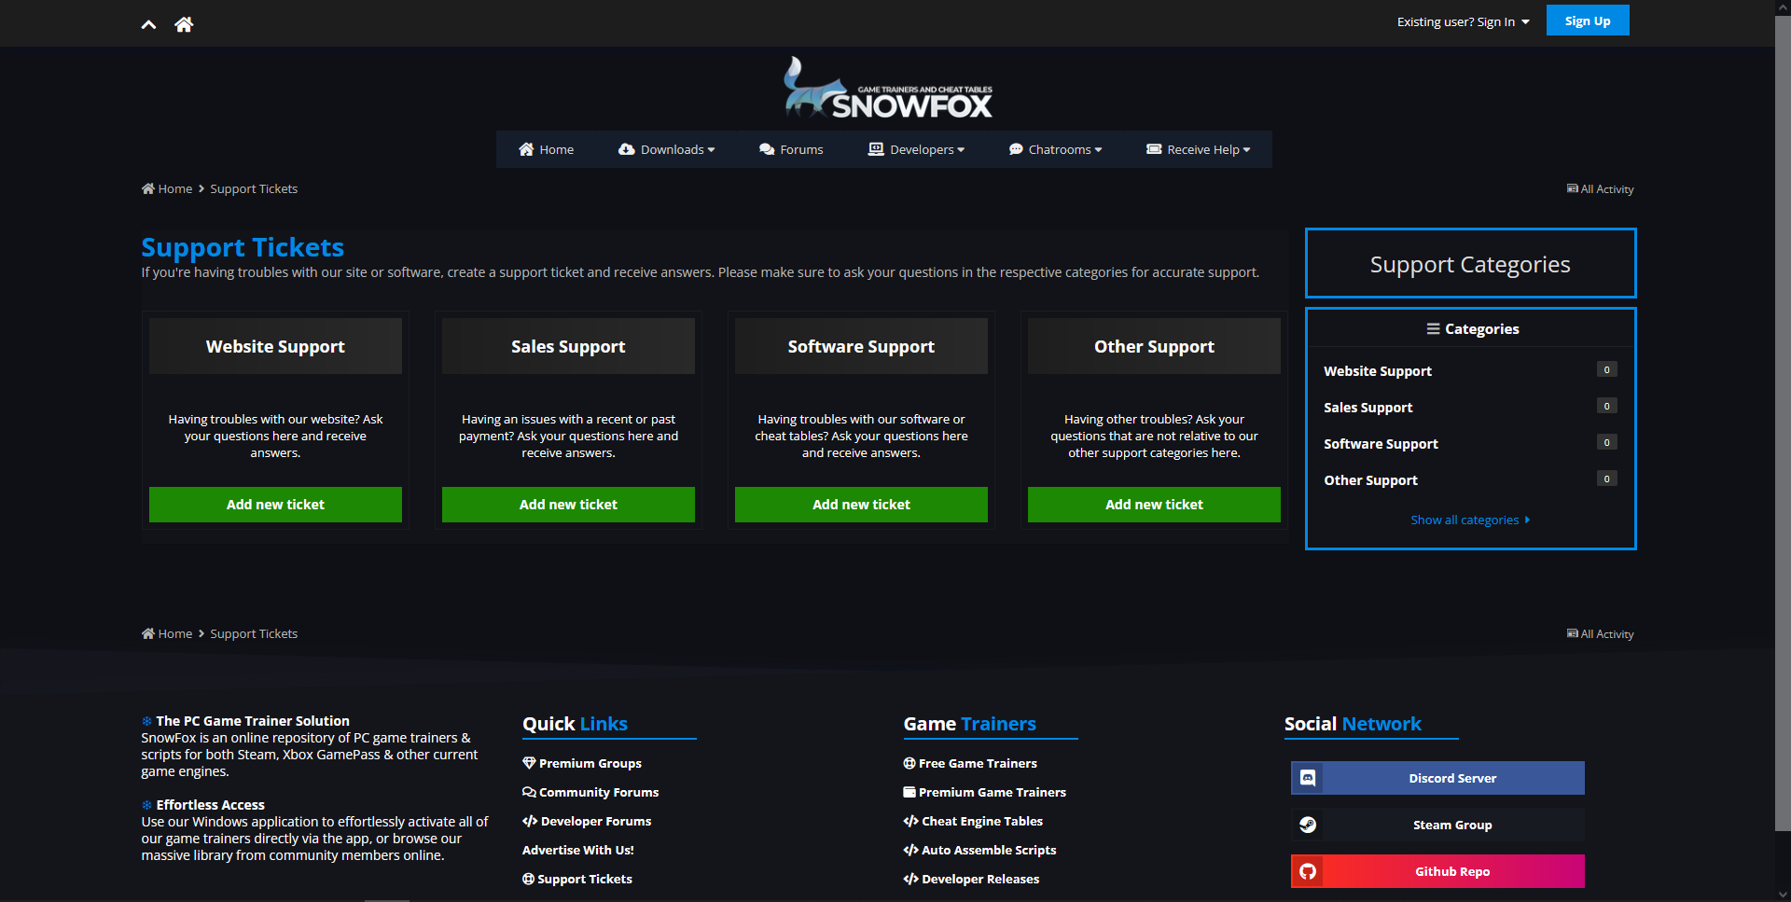Click the zero count badge beside Website Support
This screenshot has height=902, width=1791.
[1606, 369]
